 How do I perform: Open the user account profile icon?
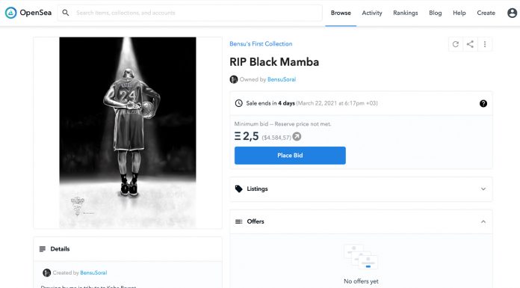[x=512, y=13]
